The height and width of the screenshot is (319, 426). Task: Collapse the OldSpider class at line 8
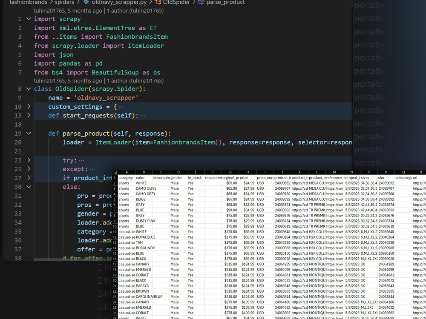click(x=29, y=89)
